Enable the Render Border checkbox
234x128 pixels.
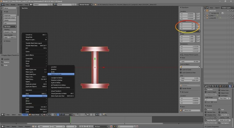(x=181, y=88)
